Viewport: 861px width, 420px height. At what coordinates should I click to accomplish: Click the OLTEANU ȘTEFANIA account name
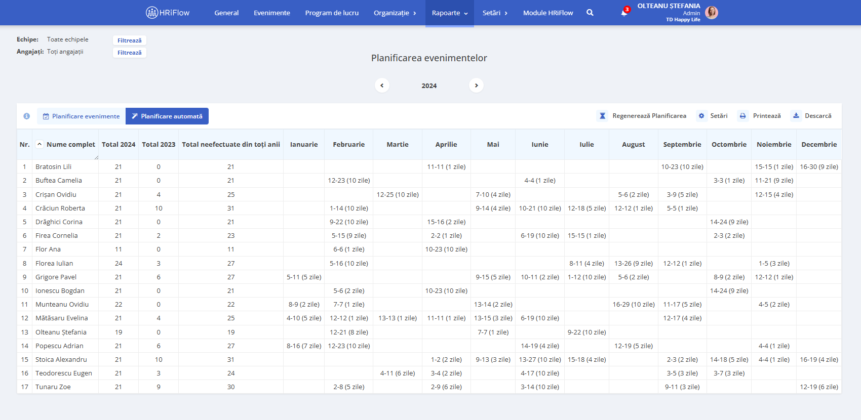point(669,6)
